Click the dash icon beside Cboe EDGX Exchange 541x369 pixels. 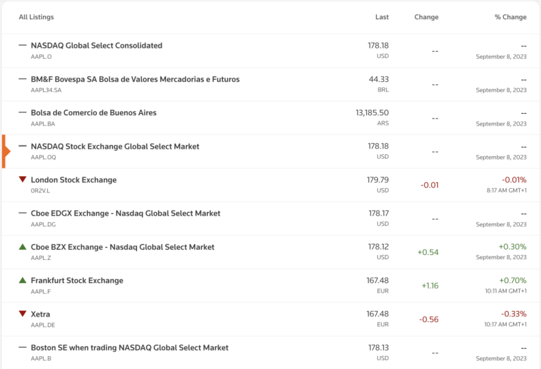click(x=23, y=213)
